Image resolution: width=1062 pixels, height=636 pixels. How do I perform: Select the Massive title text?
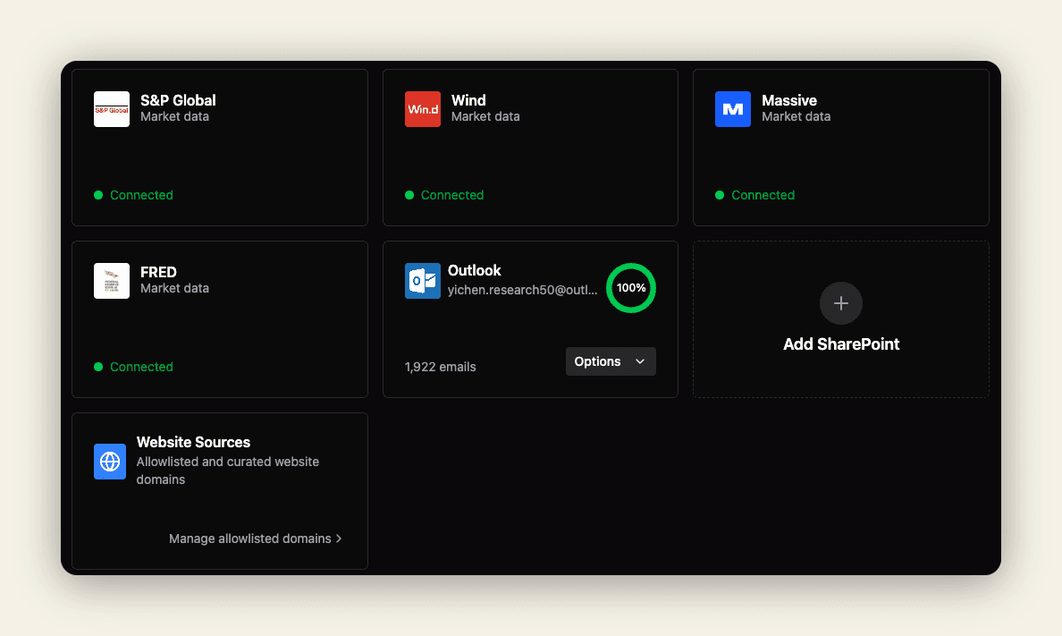pyautogui.click(x=789, y=100)
